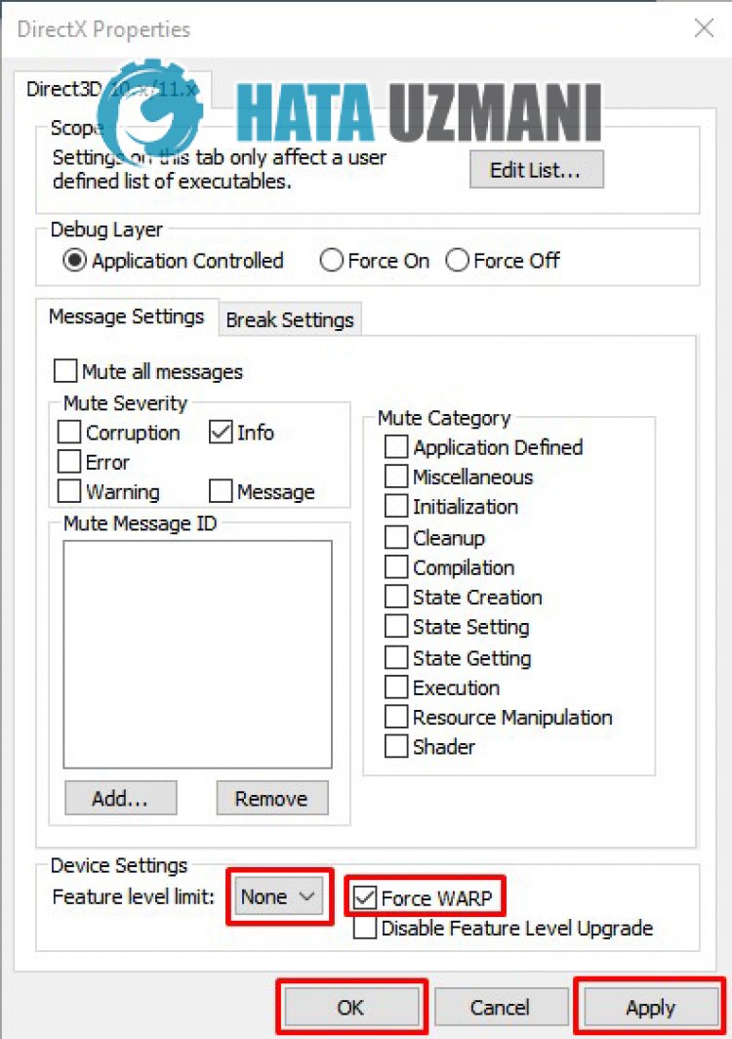Confirm with the OK button
The image size is (732, 1039).
coord(350,1007)
